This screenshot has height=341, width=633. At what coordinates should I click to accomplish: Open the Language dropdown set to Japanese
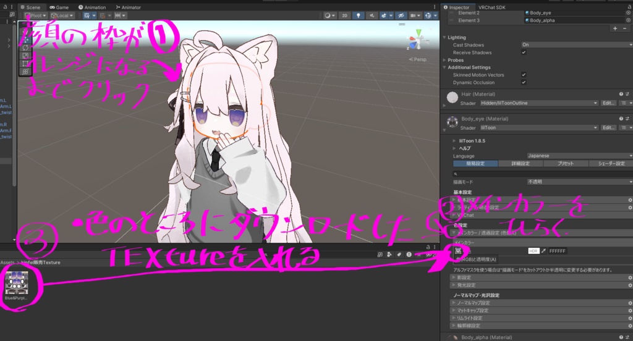click(x=579, y=156)
